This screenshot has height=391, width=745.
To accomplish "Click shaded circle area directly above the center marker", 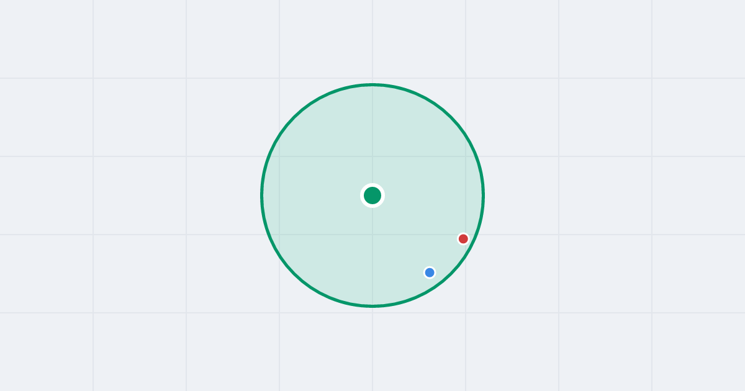I will 372,140.
